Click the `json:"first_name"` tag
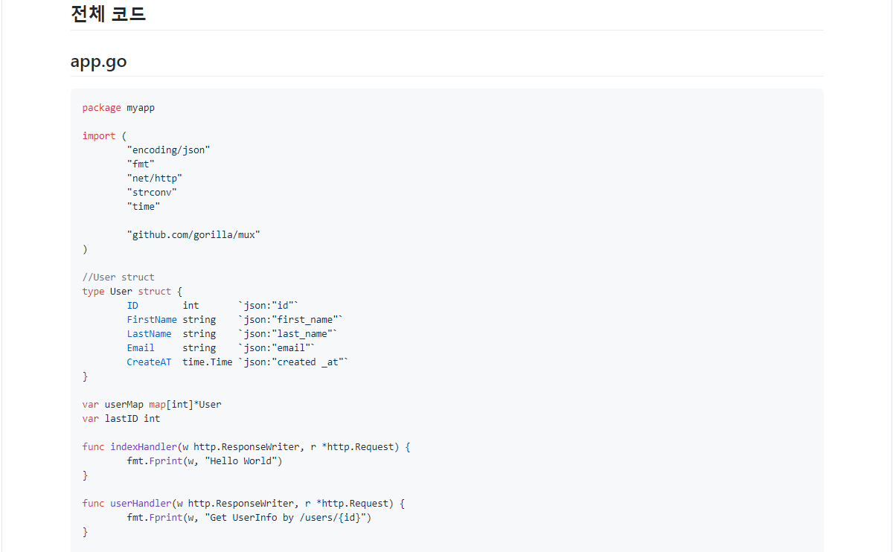The image size is (893, 552). point(291,320)
